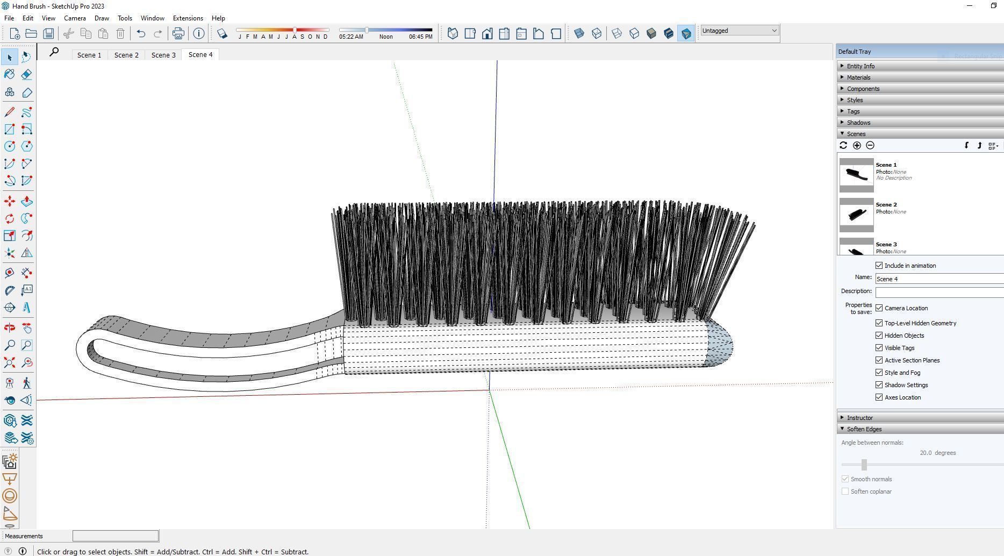Viewport: 1004px width, 556px height.
Task: Click the Update Scene refresh icon
Action: (843, 146)
